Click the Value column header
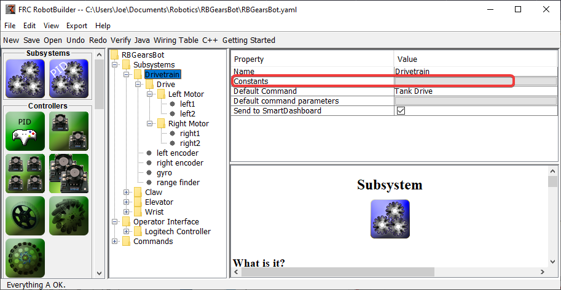 click(476, 59)
